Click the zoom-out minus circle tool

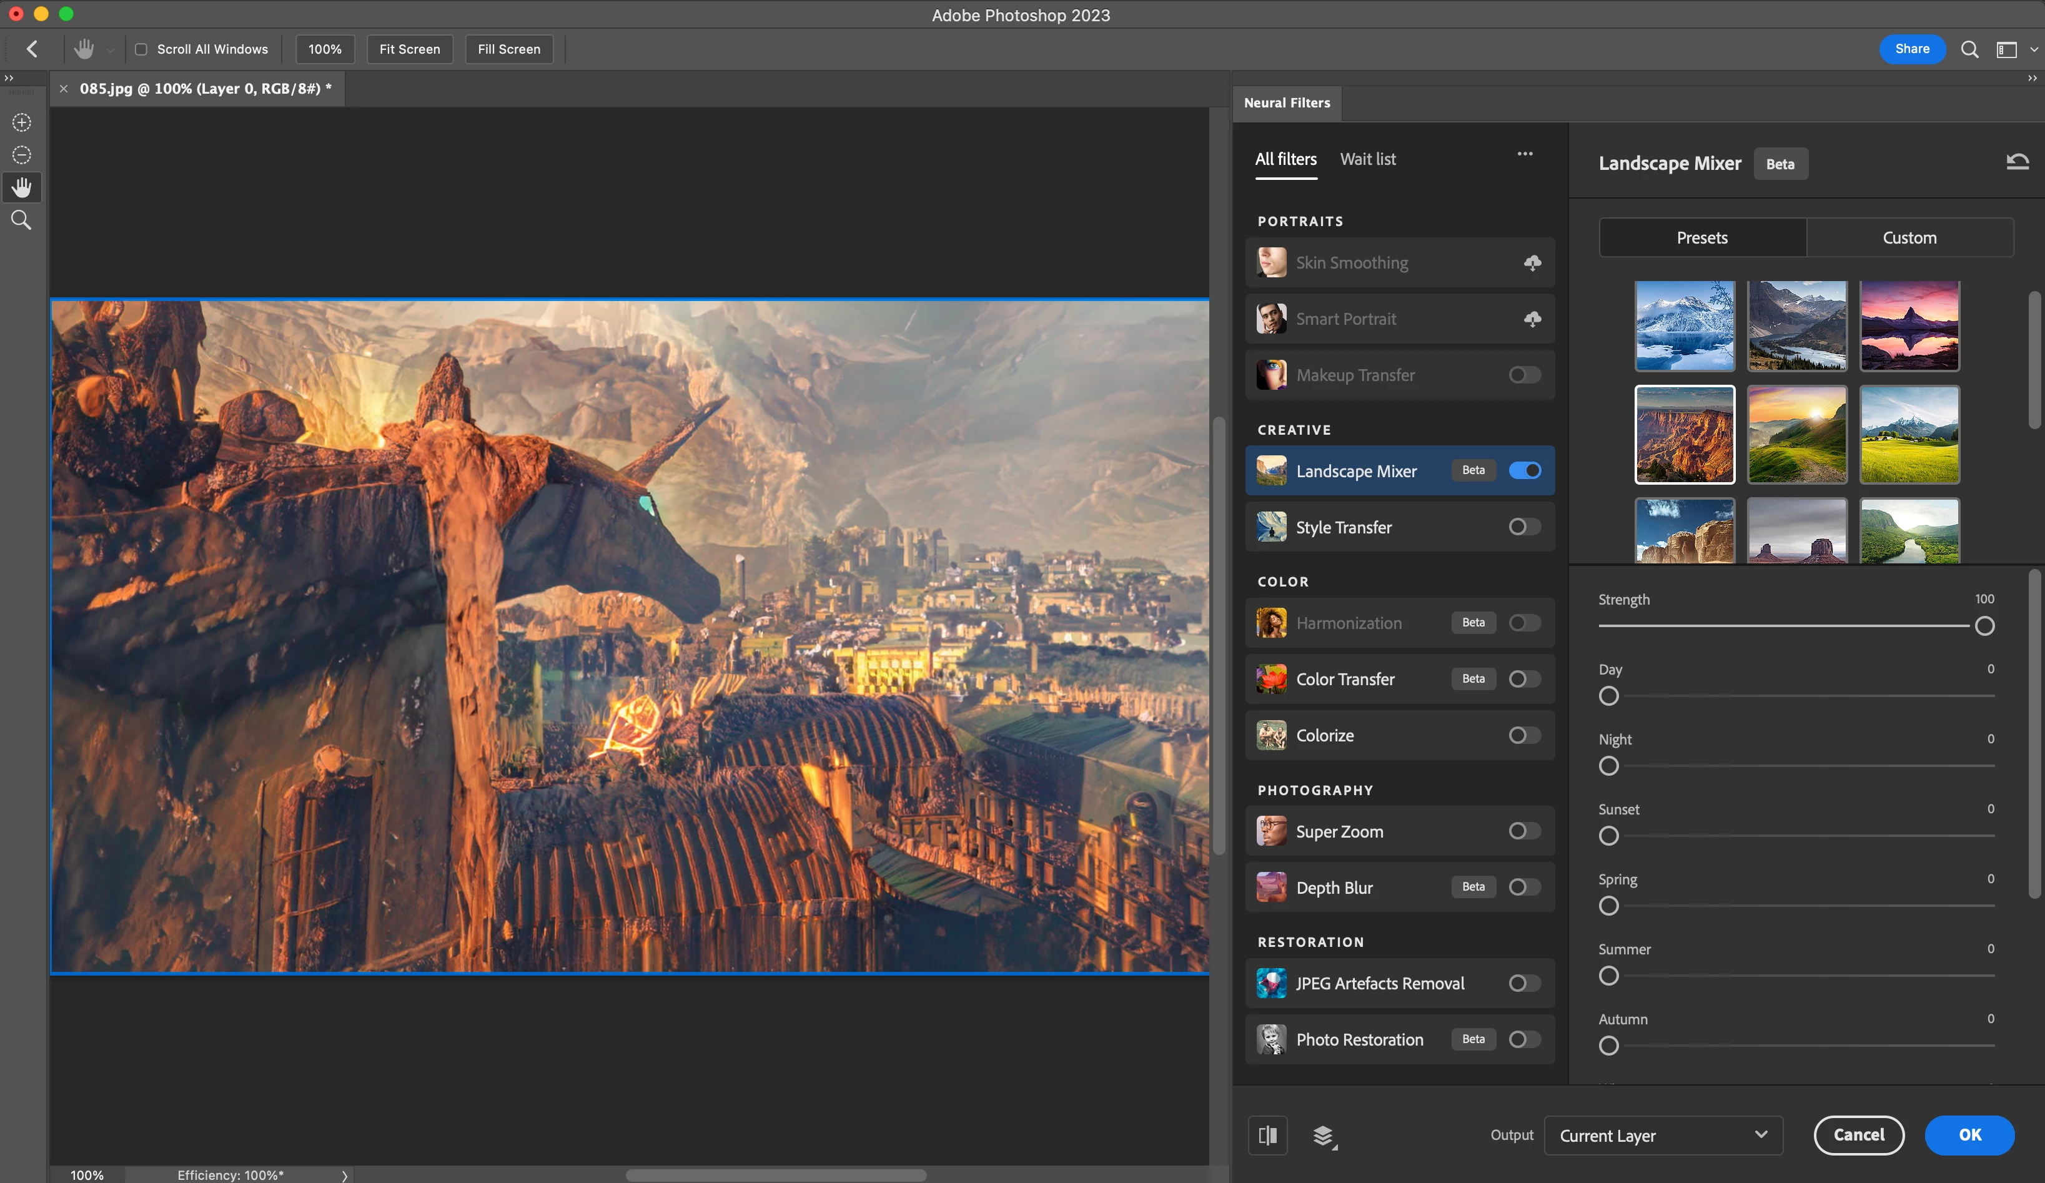(21, 155)
